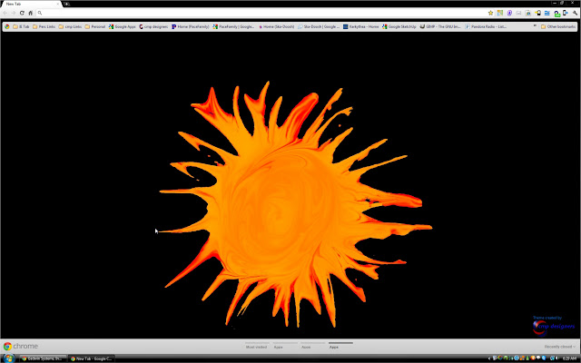Image resolution: width=581 pixels, height=363 pixels.
Task: Go to the home page via Home icon
Action: point(30,13)
